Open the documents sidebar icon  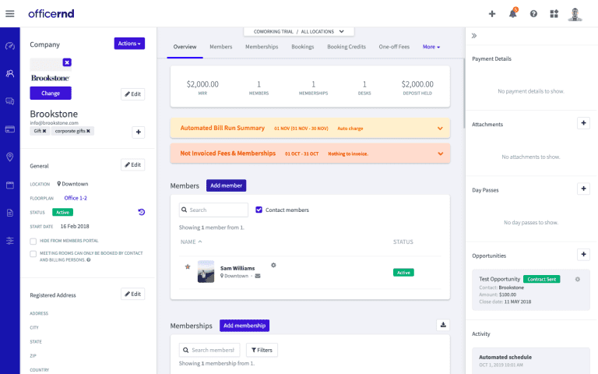(10, 213)
